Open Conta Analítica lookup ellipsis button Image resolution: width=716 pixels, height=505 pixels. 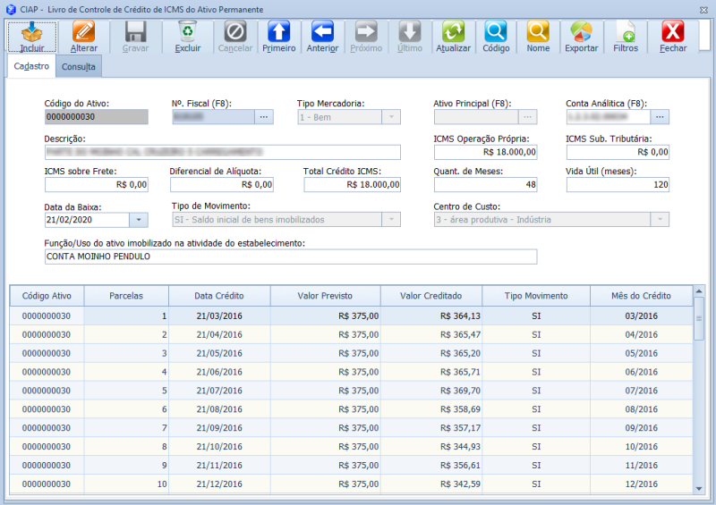pyautogui.click(x=660, y=116)
